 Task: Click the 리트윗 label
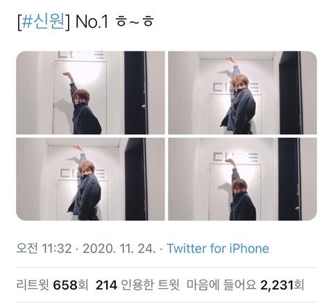pyautogui.click(x=33, y=285)
